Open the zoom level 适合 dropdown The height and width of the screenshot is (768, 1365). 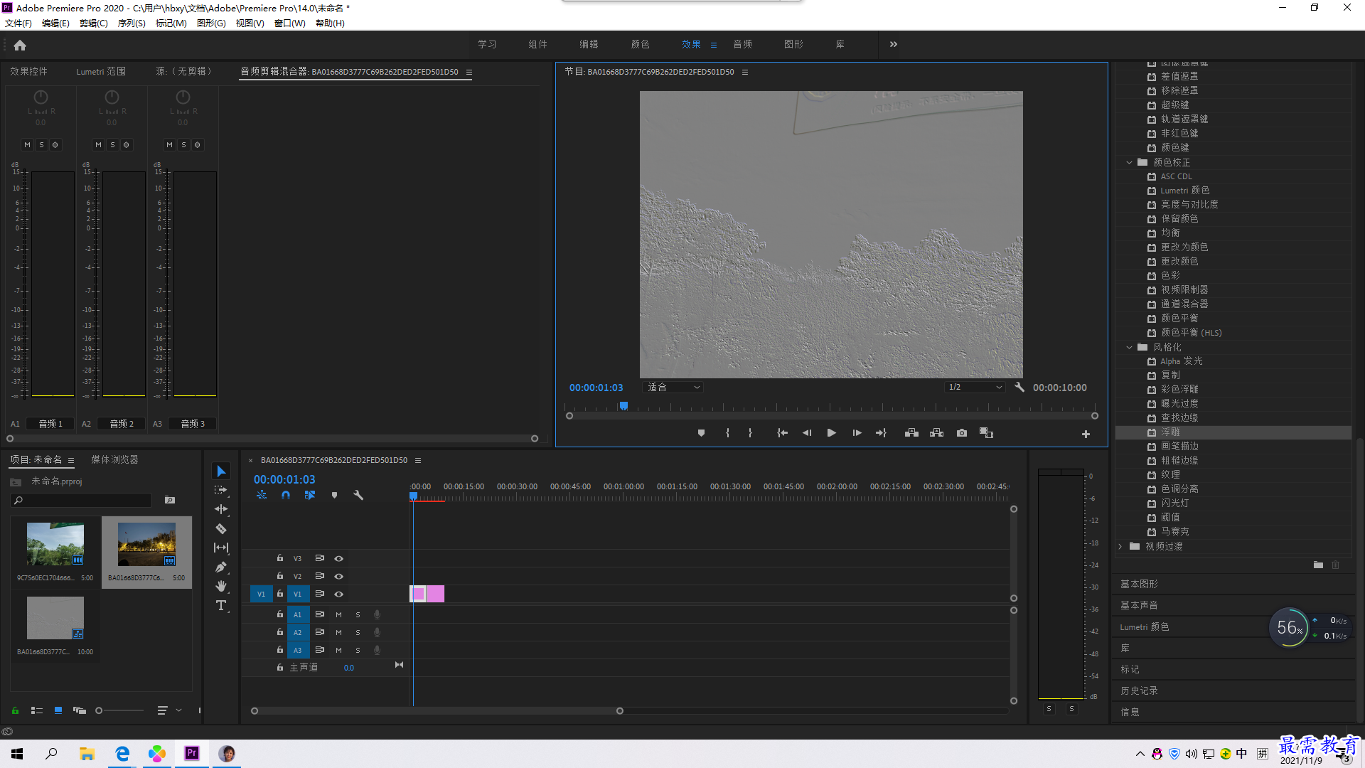(x=673, y=388)
